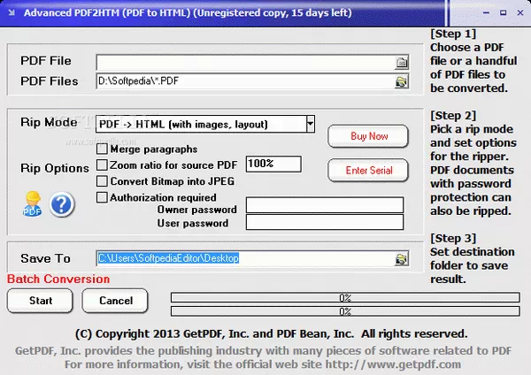Close the Advanced PDF2HTM window
This screenshot has height=375, width=531.
(x=520, y=13)
